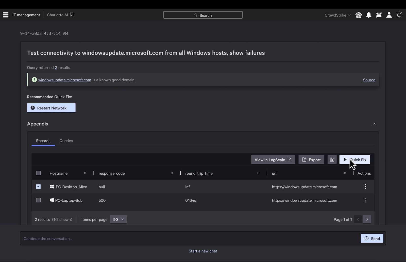Click the column layout icon button
Viewport: 406px width, 262px height.
coord(332,160)
